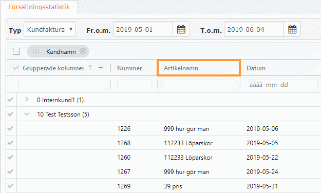Toggle checkmark for row 1269

pyautogui.click(x=10, y=186)
